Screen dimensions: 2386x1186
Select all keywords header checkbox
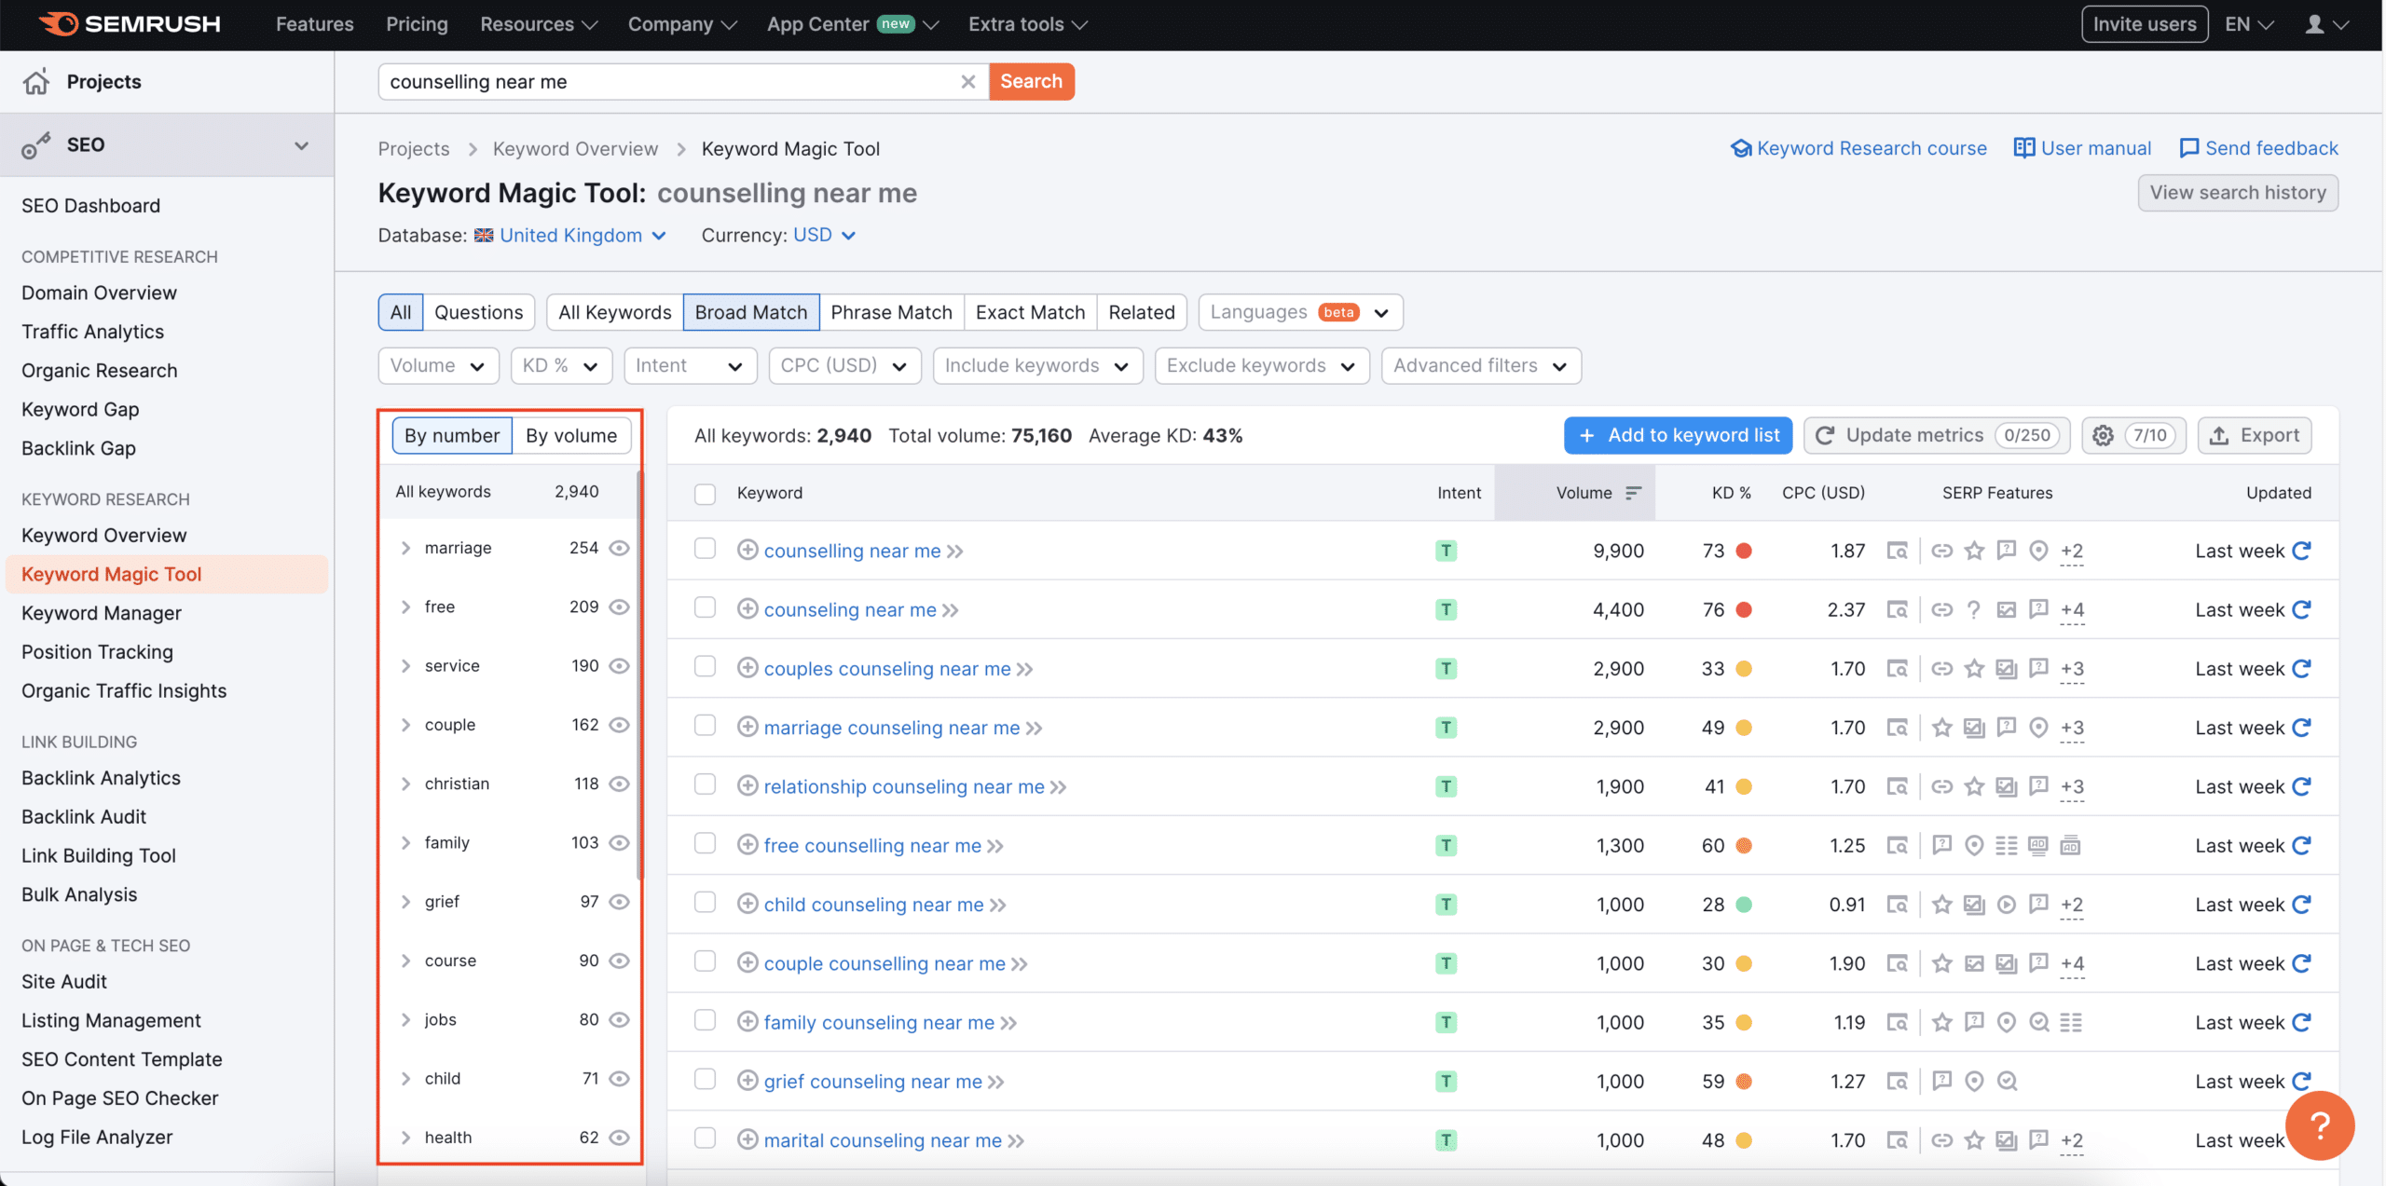pos(705,494)
